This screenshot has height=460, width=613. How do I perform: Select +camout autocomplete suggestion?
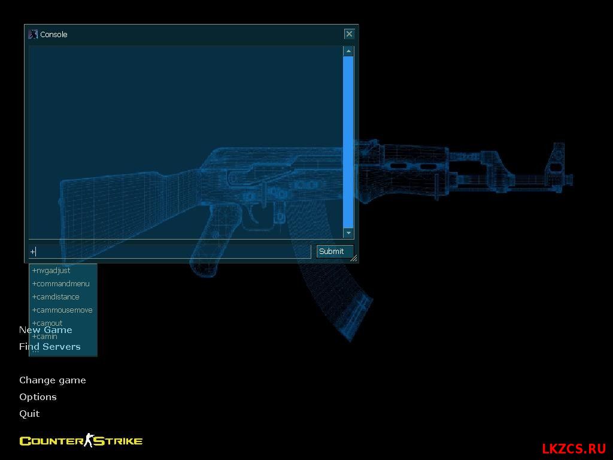point(63,323)
